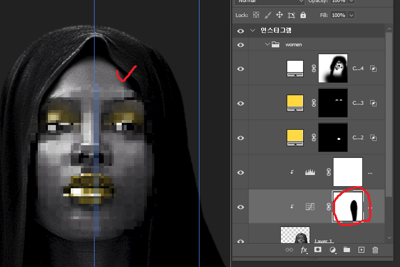Viewport: 400px width, 267px height.
Task: Lock artboard nesting icon
Action: click(x=291, y=15)
